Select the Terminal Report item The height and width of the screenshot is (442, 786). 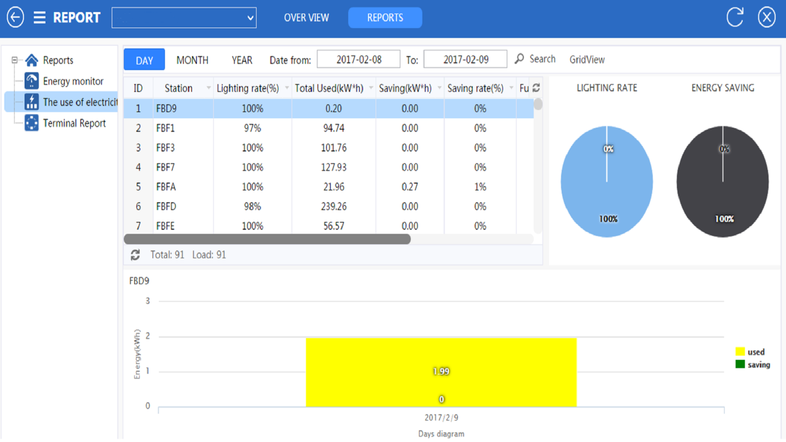tap(74, 123)
